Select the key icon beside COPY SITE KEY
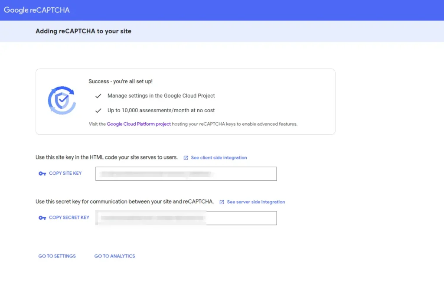Screen dimensions: 444x303 pyautogui.click(x=42, y=173)
